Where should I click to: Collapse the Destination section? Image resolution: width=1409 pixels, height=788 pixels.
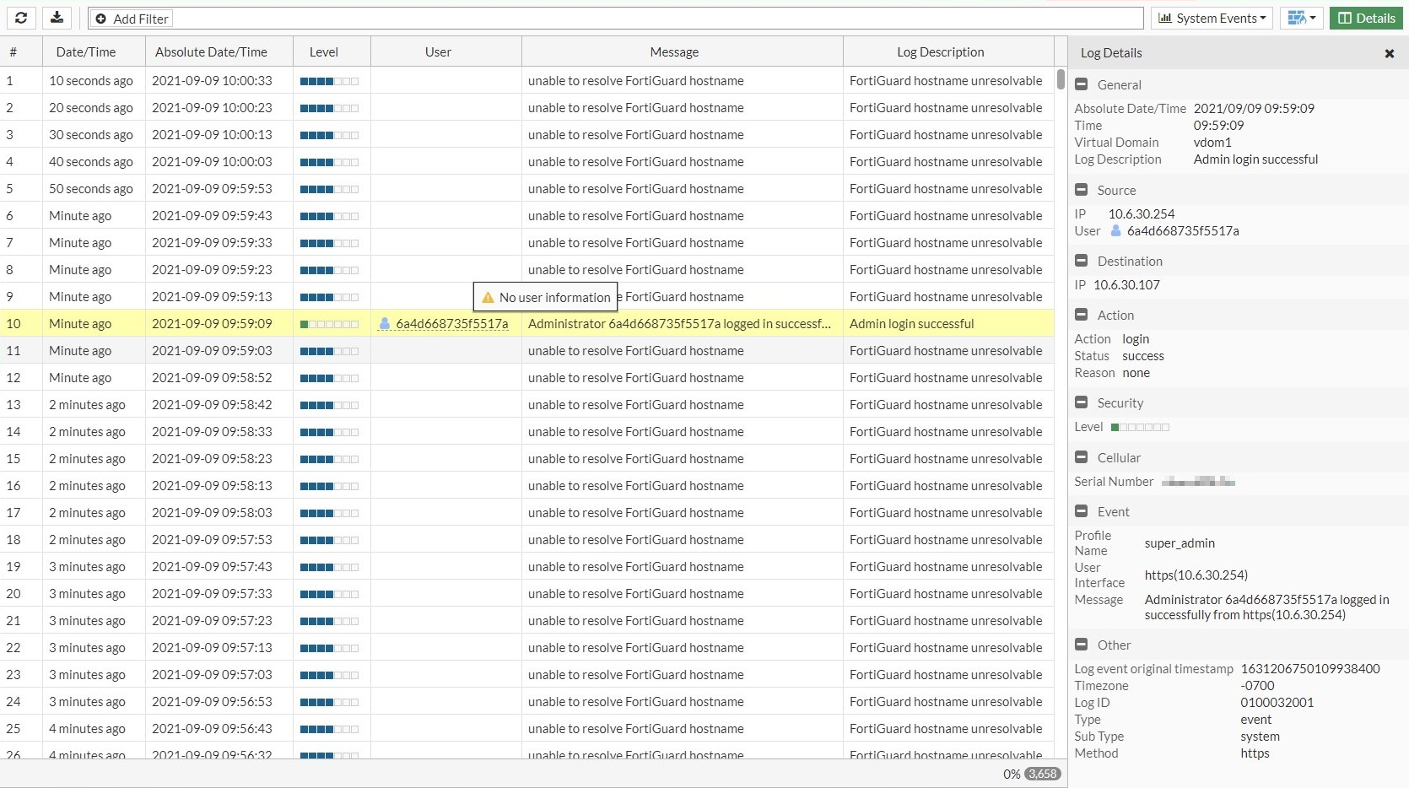pyautogui.click(x=1081, y=261)
